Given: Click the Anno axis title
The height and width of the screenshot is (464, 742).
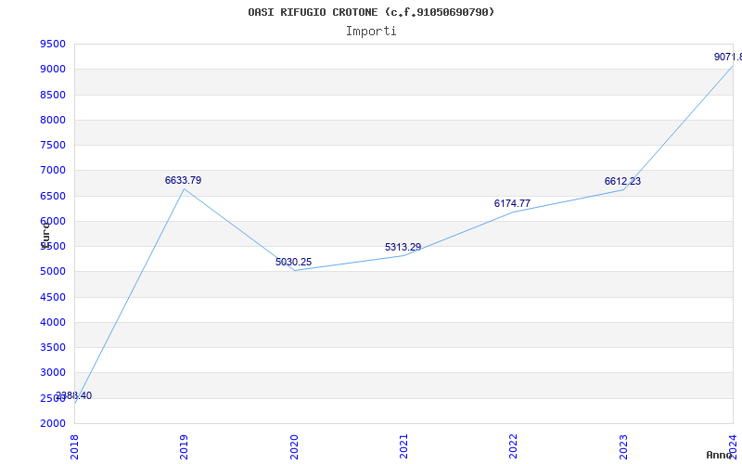Looking at the screenshot, I should point(720,455).
